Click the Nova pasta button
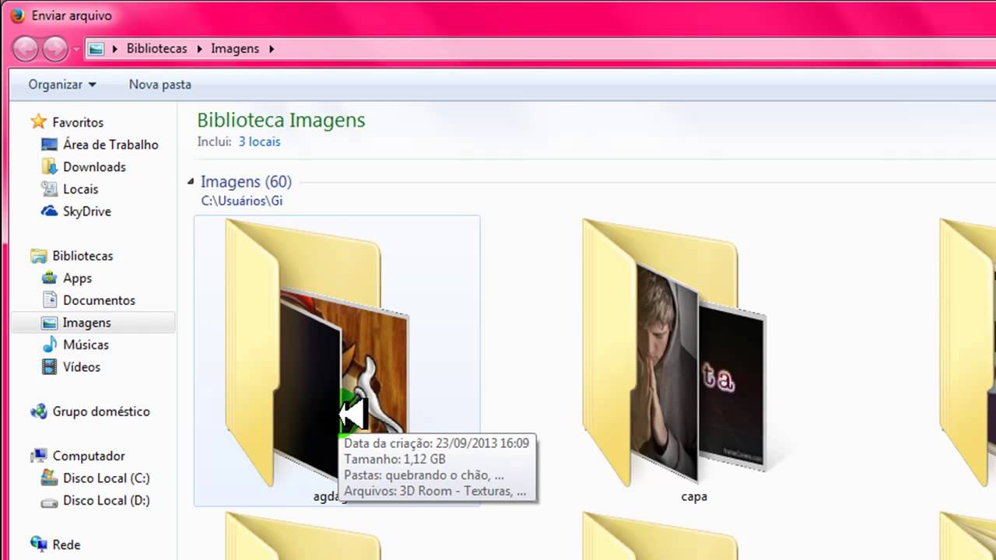 (x=160, y=84)
